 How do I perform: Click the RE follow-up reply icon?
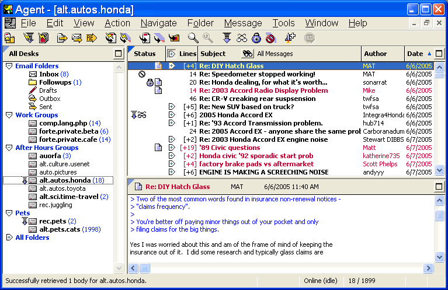pyautogui.click(x=92, y=38)
